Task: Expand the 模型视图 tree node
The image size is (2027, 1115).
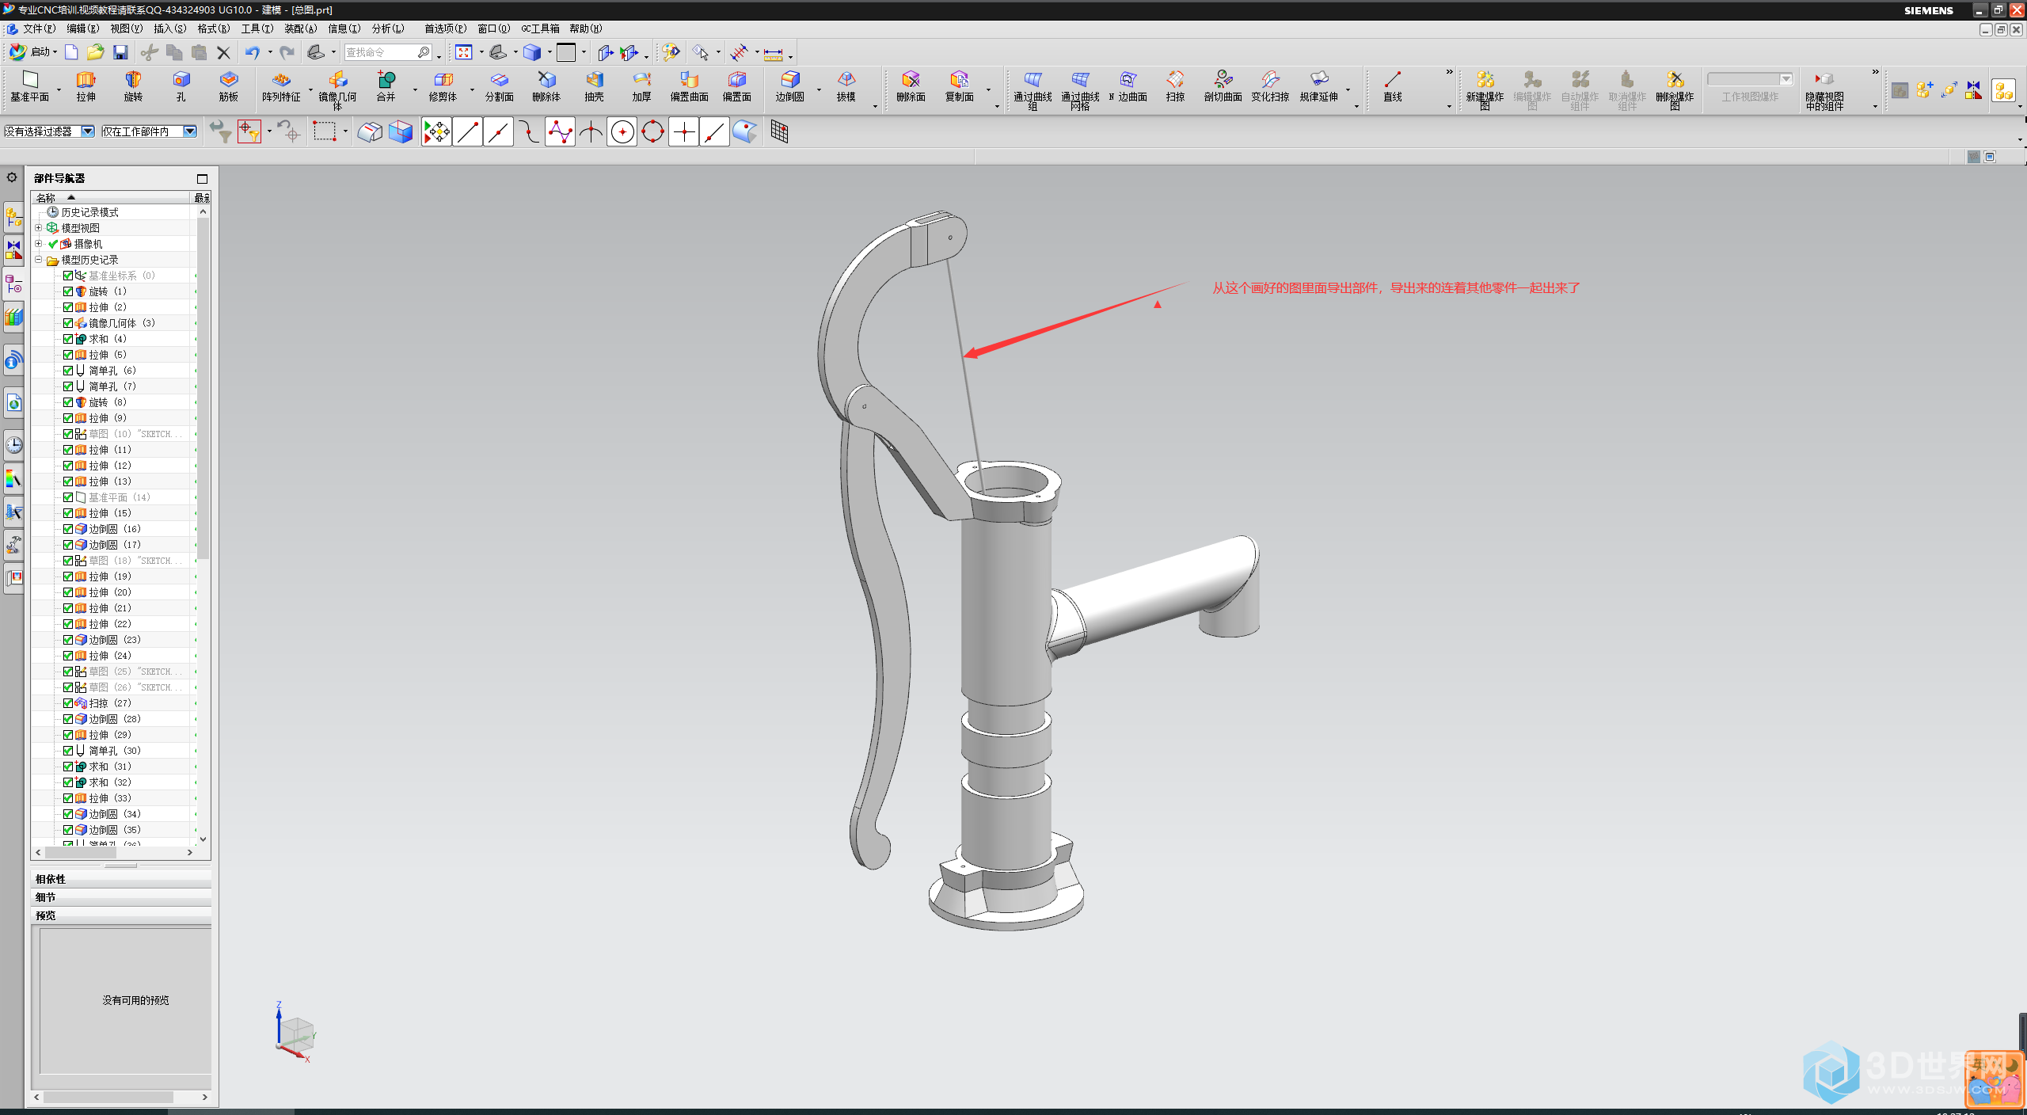Action: coord(38,228)
